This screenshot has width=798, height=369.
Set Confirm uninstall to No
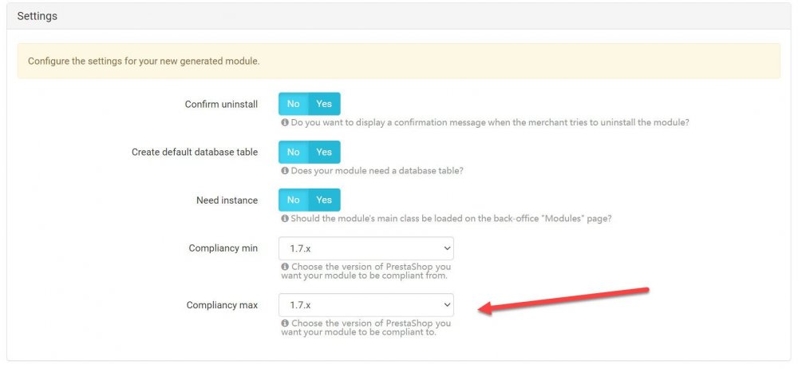(294, 104)
